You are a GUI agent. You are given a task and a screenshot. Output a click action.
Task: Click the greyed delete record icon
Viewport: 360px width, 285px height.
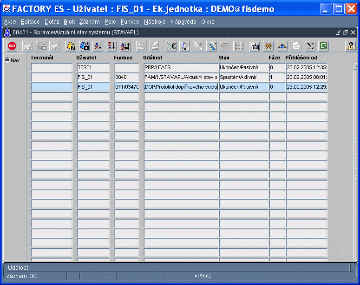[55, 46]
